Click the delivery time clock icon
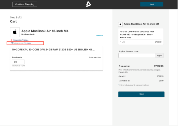This screenshot has width=178, height=126. coord(12,43)
